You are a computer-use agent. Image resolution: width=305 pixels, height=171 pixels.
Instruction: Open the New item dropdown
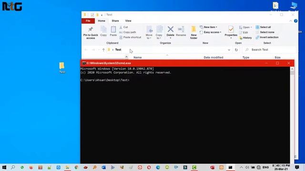click(208, 27)
